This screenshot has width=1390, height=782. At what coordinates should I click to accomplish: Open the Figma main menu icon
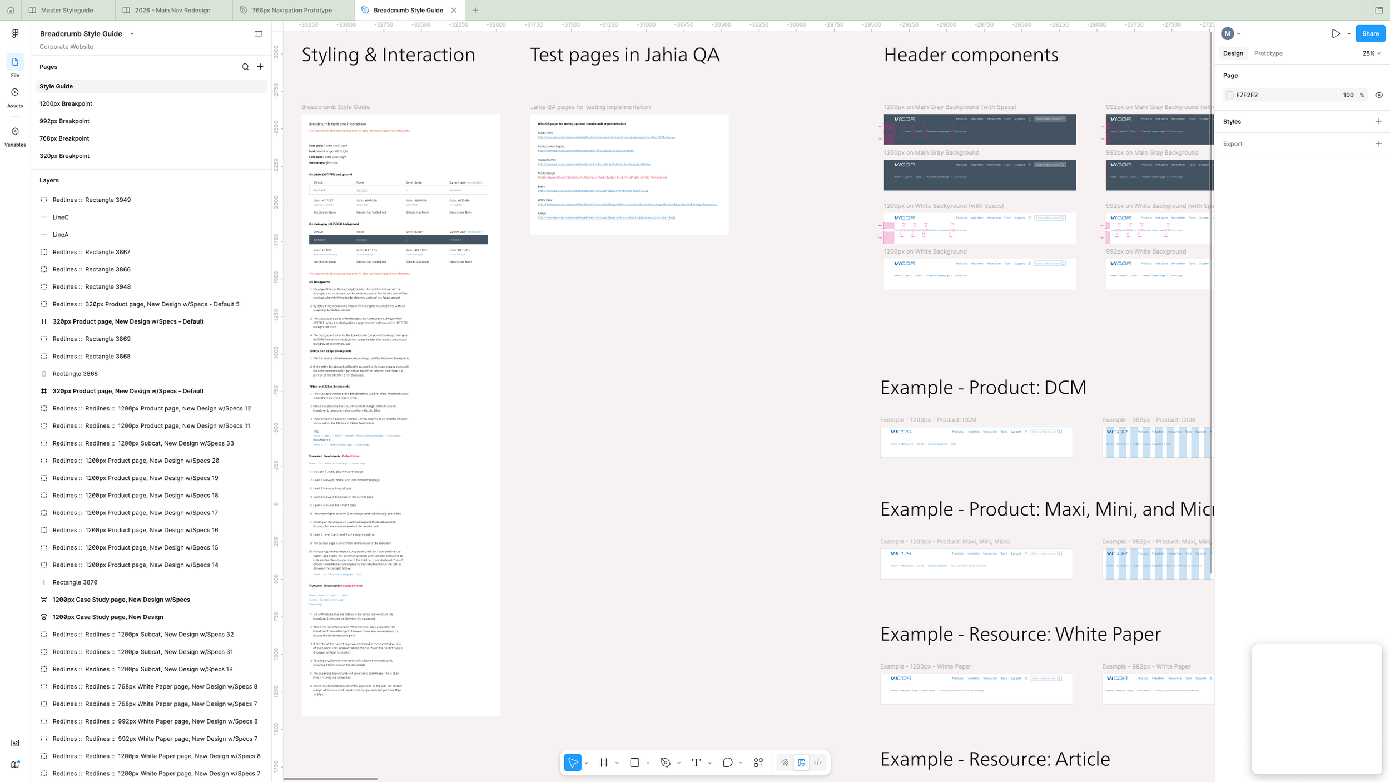(x=15, y=33)
